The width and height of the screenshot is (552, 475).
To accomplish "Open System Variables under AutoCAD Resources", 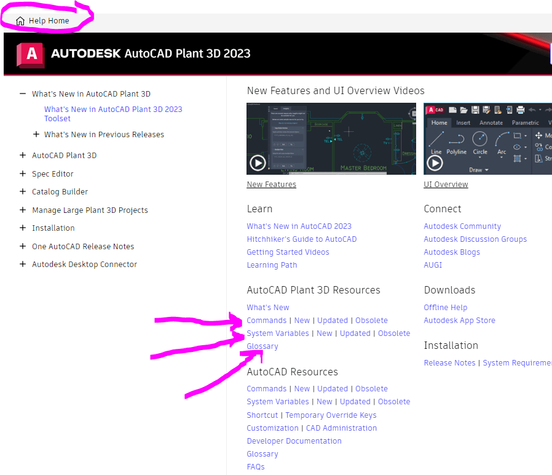I will coord(278,402).
